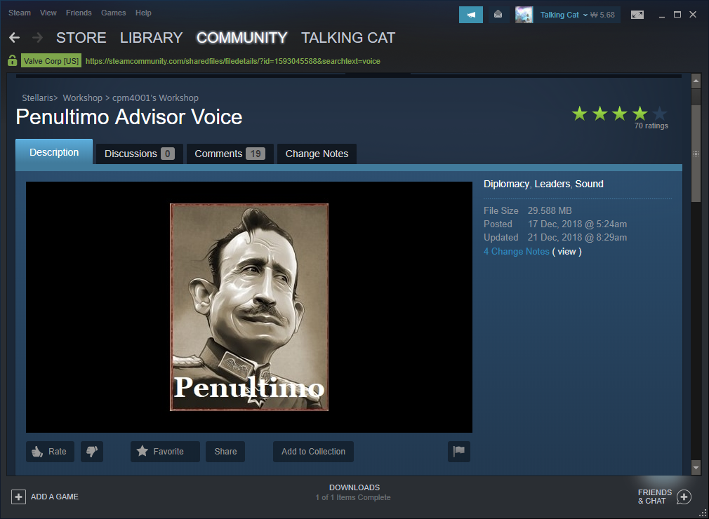
Task: Click the thumbs down button
Action: 92,452
